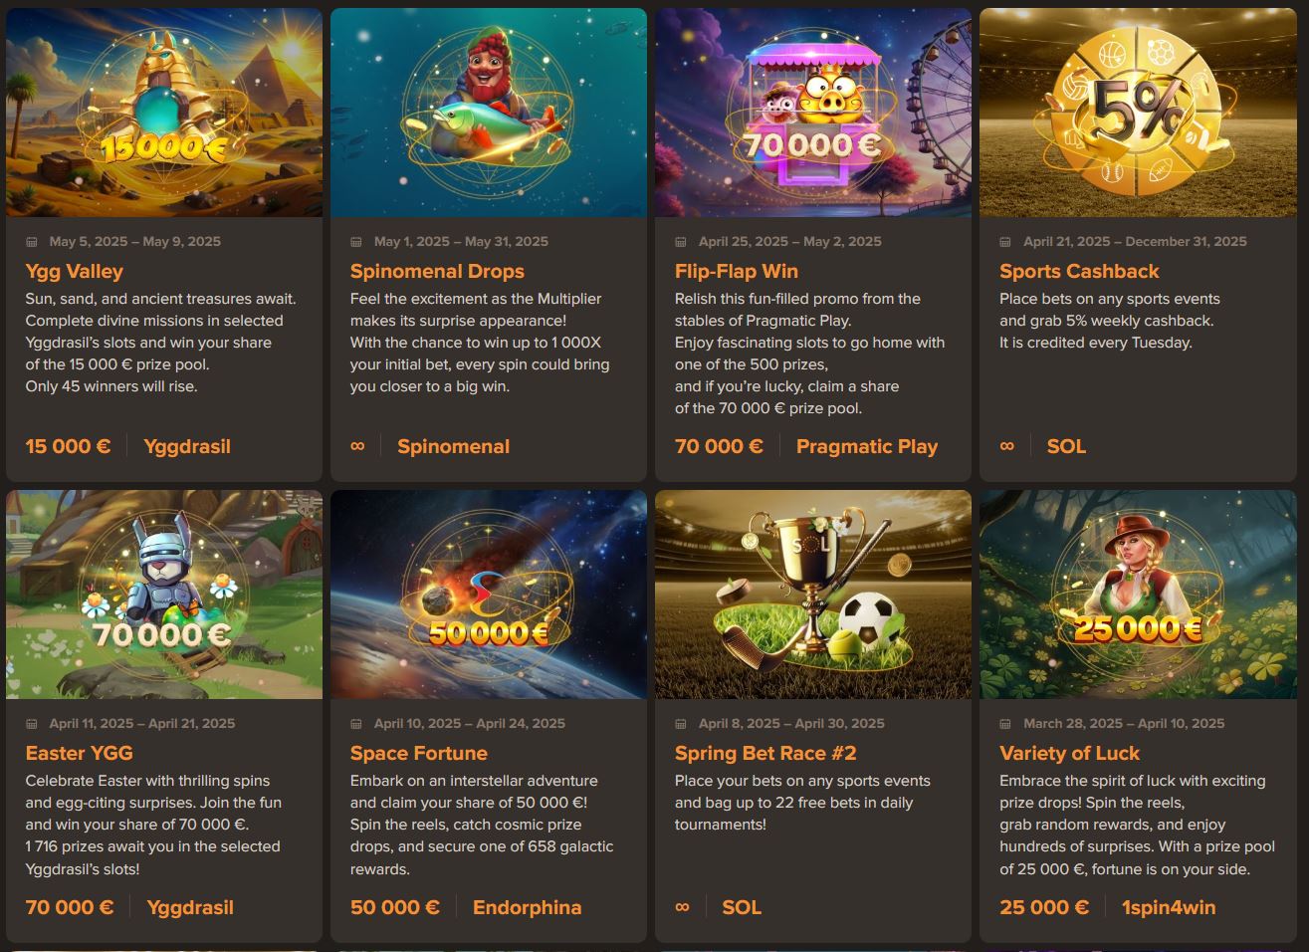The height and width of the screenshot is (952, 1309).
Task: Click the Endorphina provider label
Action: 528,908
